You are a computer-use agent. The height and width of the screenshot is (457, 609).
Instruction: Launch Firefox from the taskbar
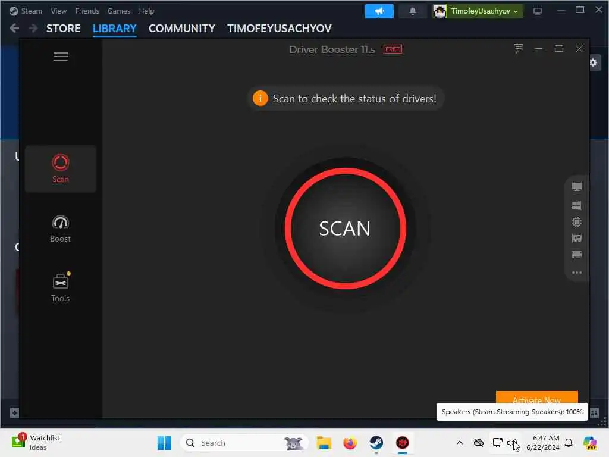(350, 443)
